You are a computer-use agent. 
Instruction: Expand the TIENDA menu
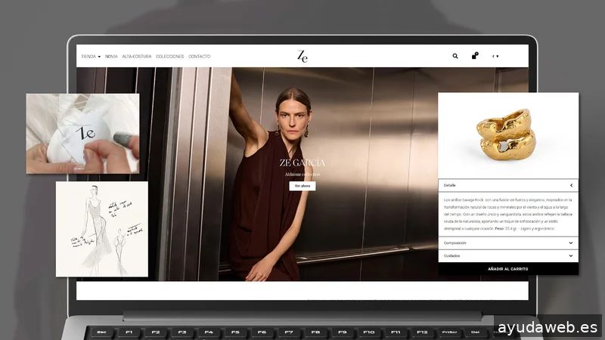[91, 56]
